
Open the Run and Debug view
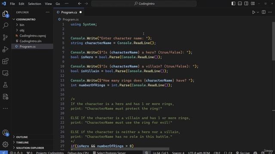(x=5, y=49)
